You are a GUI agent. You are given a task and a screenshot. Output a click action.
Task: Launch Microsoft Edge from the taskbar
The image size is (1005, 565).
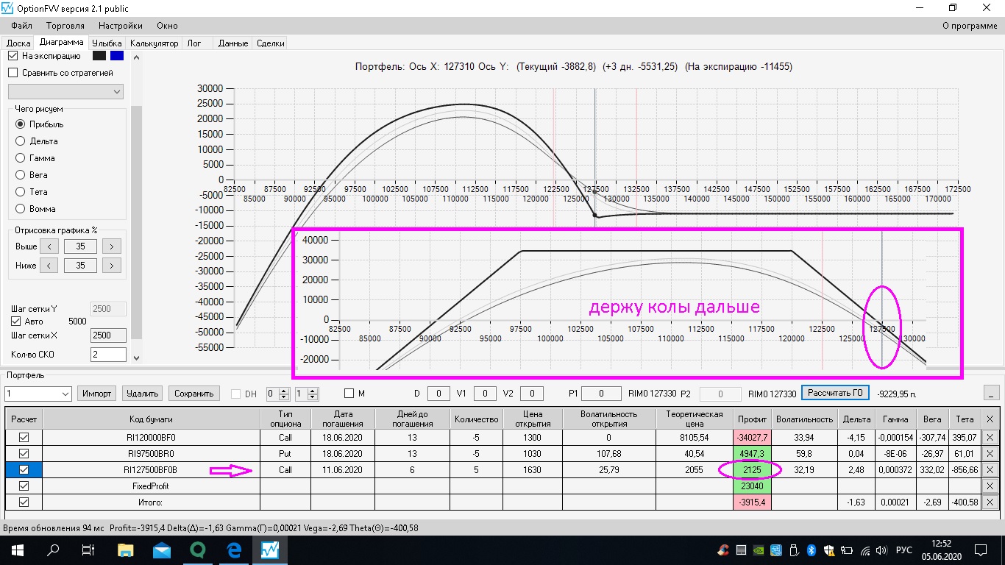coord(234,550)
